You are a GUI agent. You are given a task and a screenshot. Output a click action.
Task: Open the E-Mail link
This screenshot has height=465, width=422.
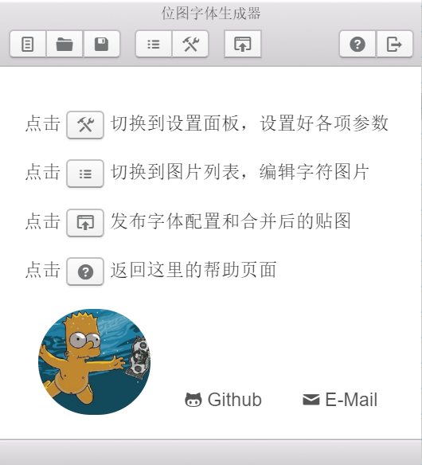coord(340,400)
